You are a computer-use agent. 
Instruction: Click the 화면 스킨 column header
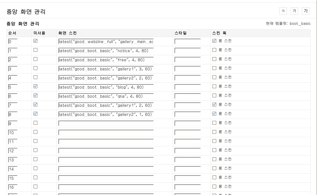point(67,33)
